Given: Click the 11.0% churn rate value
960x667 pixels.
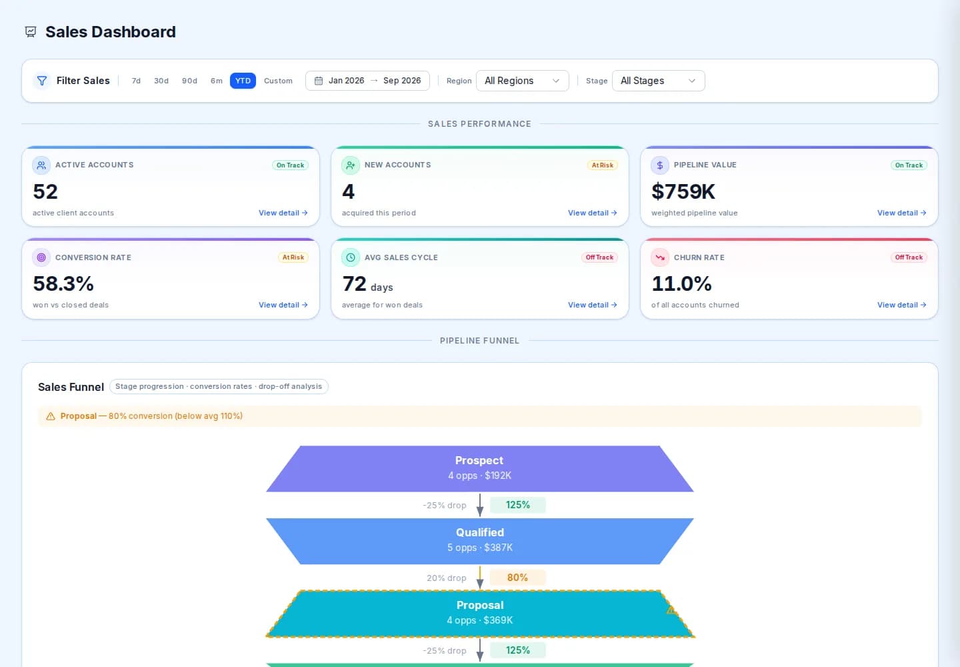Looking at the screenshot, I should click(681, 283).
